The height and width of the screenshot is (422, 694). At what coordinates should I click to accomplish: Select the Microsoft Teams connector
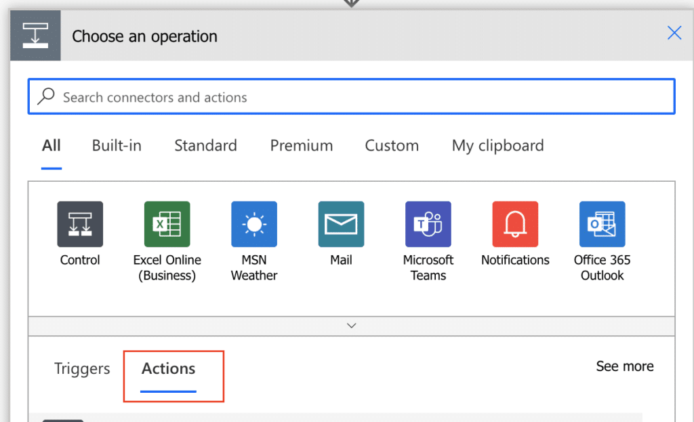tap(428, 224)
